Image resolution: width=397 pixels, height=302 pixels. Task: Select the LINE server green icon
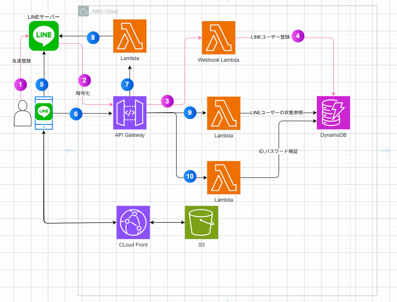coord(44,36)
